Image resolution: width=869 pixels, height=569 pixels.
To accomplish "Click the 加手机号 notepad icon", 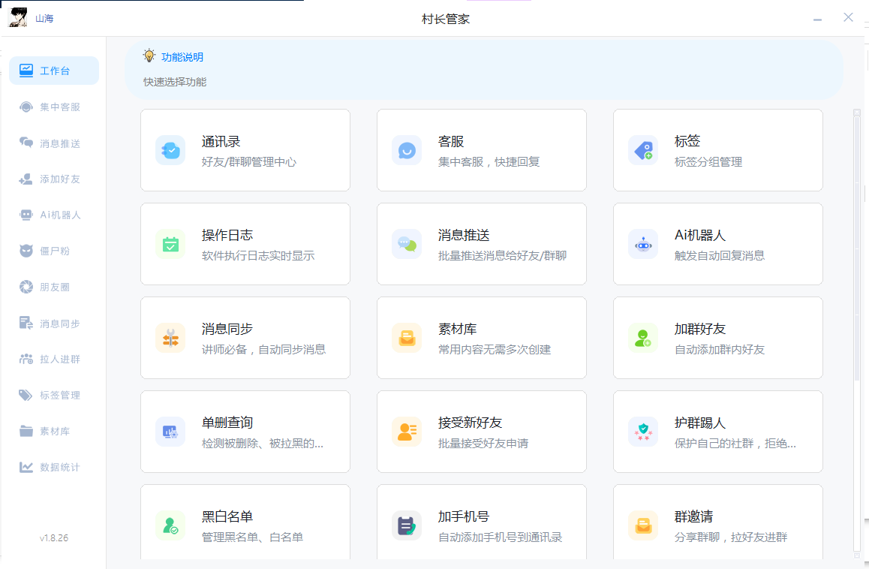I will [407, 525].
